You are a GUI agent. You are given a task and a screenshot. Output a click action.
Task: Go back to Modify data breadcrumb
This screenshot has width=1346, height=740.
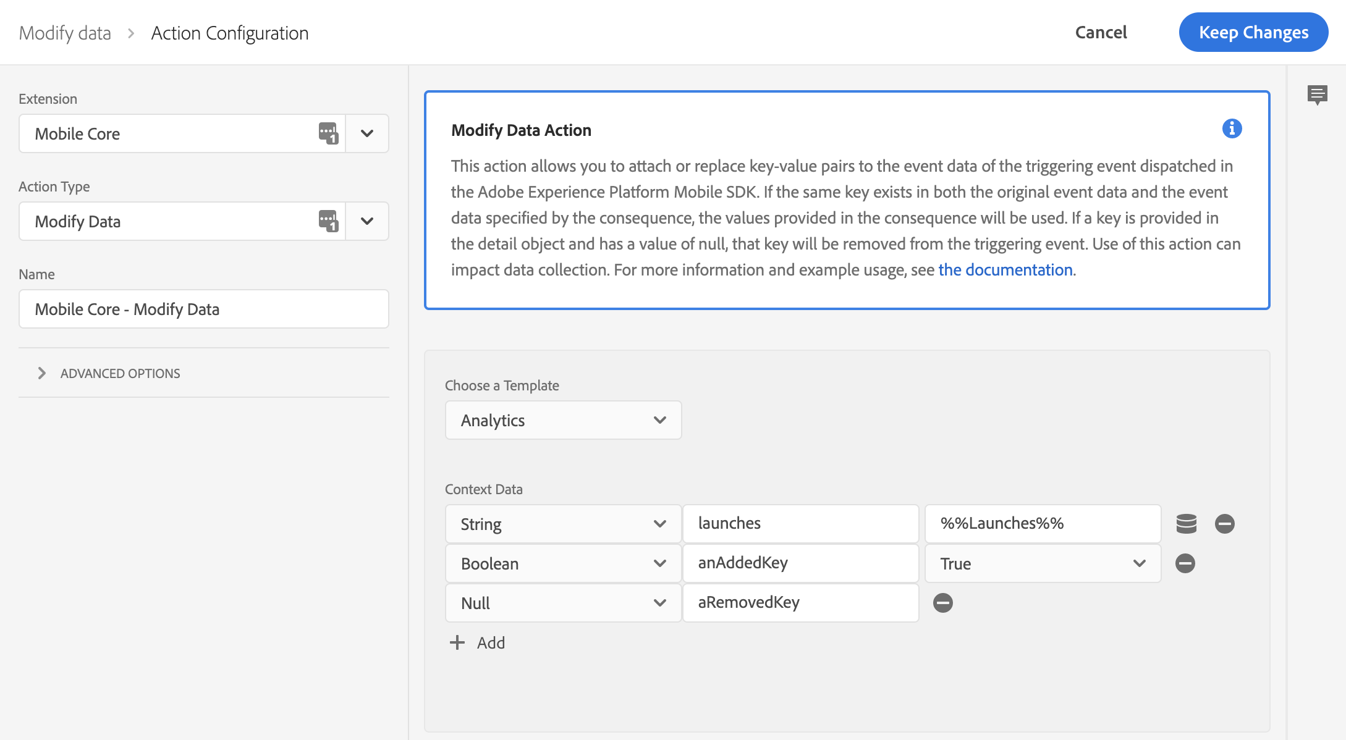65,33
